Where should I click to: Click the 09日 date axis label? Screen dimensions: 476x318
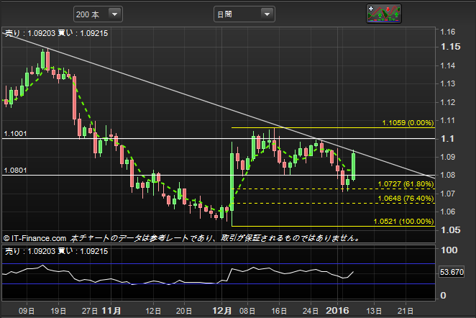pos(27,311)
